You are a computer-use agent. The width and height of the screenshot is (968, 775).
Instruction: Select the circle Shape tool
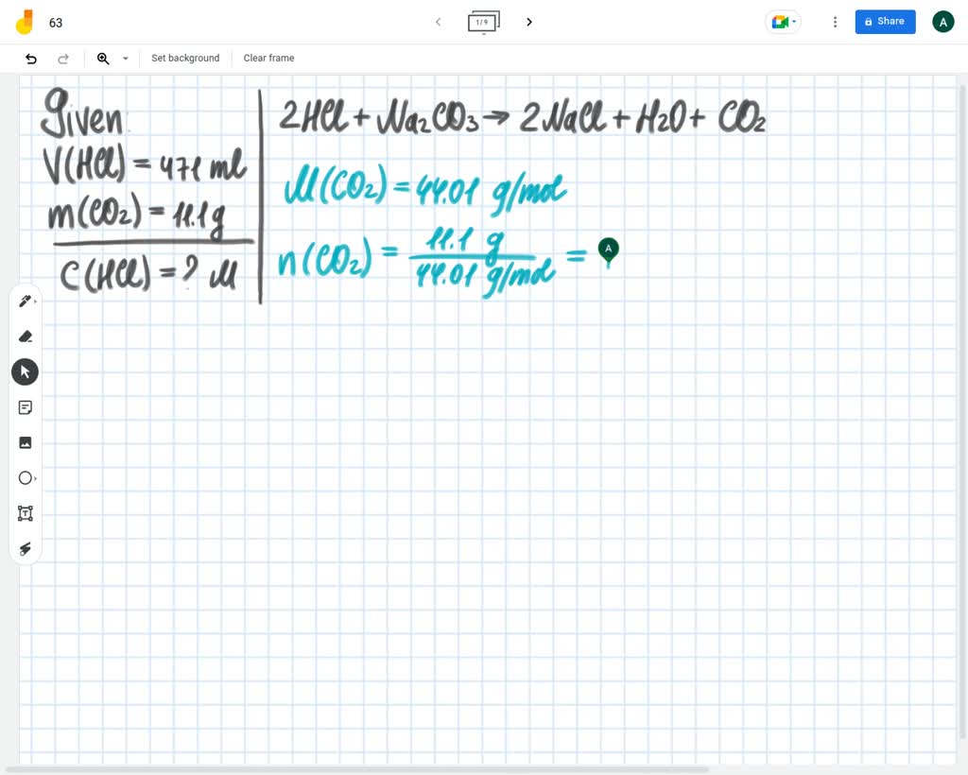pyautogui.click(x=24, y=478)
